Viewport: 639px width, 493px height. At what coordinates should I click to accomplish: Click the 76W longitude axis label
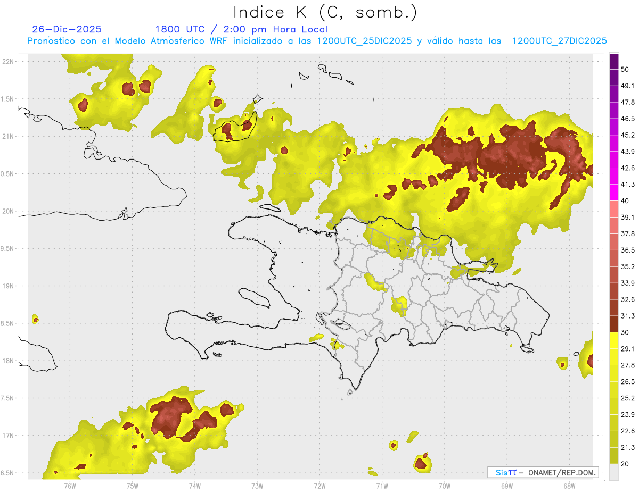[x=70, y=486]
